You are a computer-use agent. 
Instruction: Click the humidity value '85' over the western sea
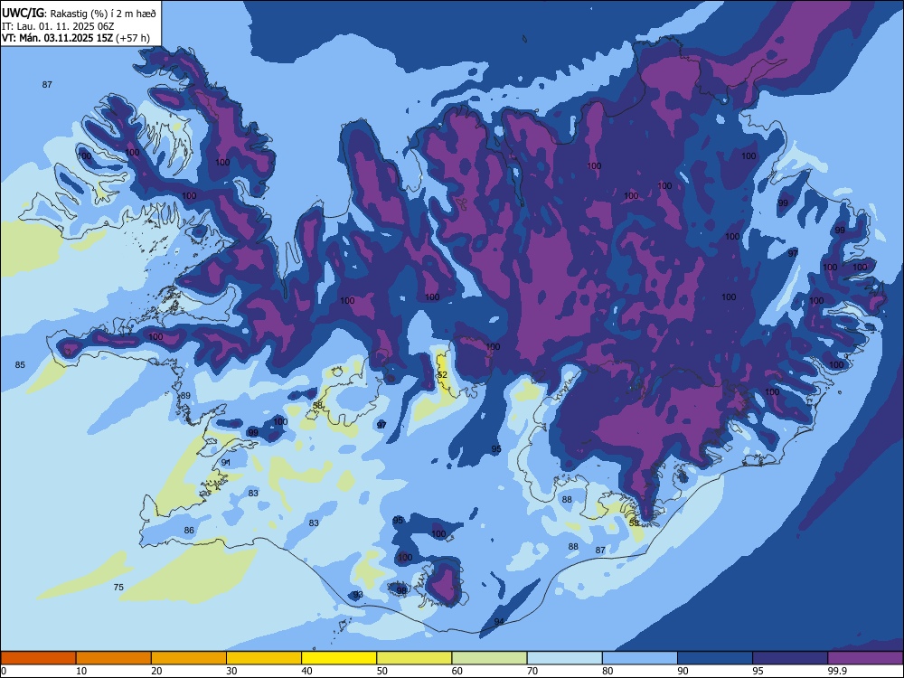click(x=20, y=365)
